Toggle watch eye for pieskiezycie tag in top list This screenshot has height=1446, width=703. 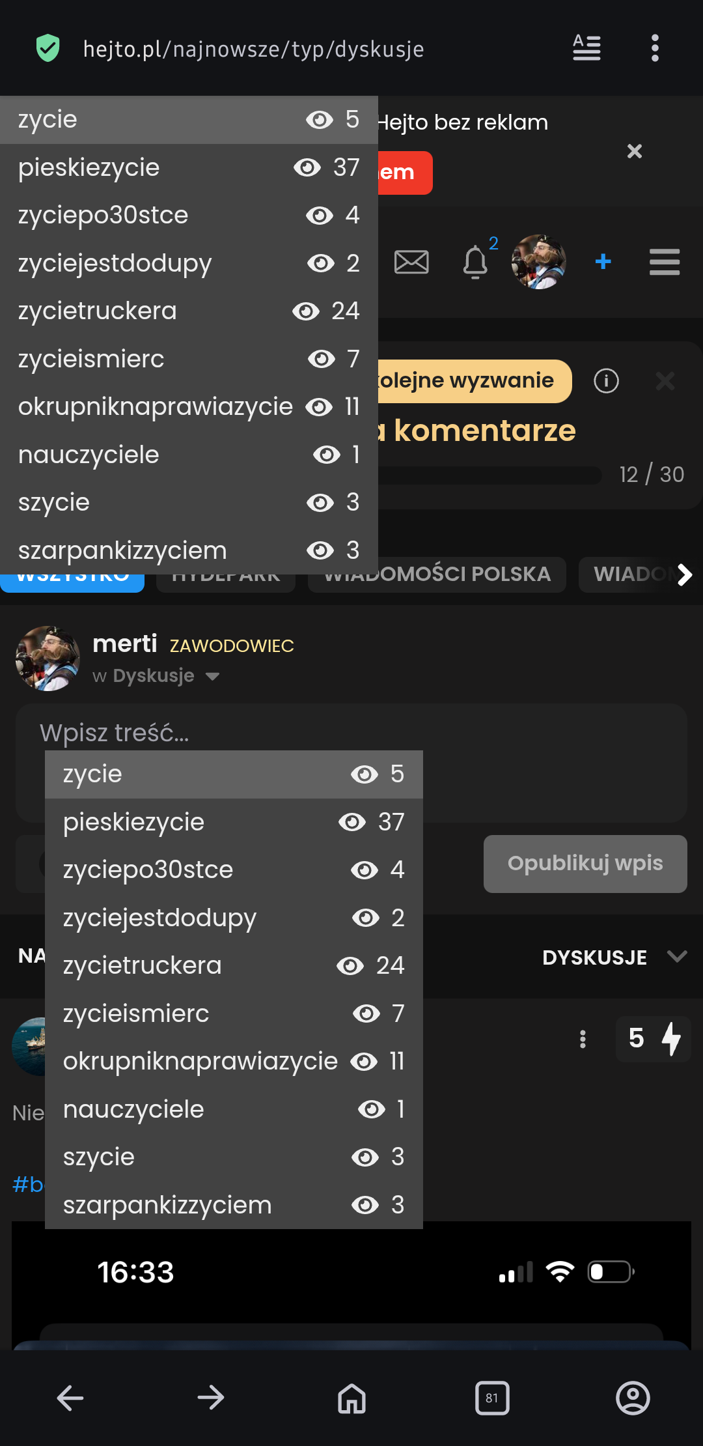coord(307,167)
